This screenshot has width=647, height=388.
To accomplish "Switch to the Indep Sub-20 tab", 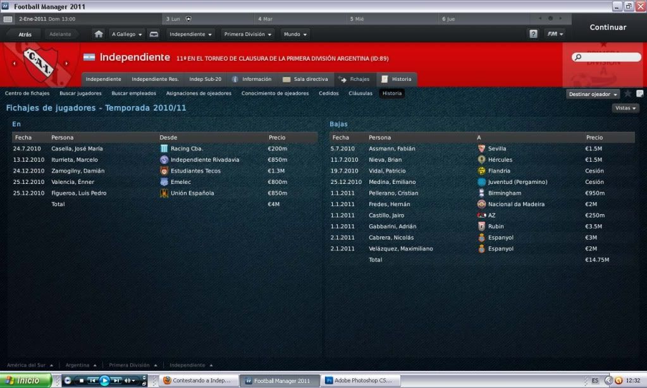I will tap(205, 79).
